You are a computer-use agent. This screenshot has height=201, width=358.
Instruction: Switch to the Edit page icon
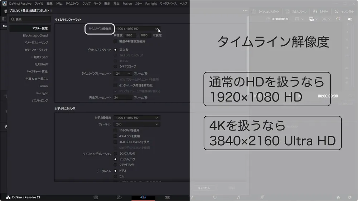coord(167,197)
